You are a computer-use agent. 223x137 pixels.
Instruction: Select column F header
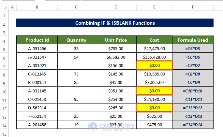193,7
